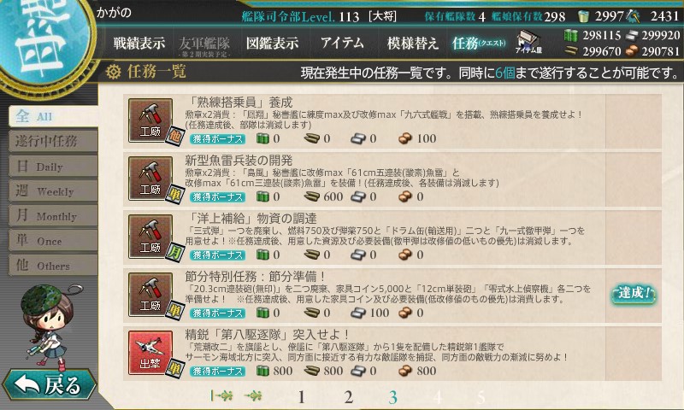Go to quest page 2
684x410 pixels.
(x=348, y=397)
